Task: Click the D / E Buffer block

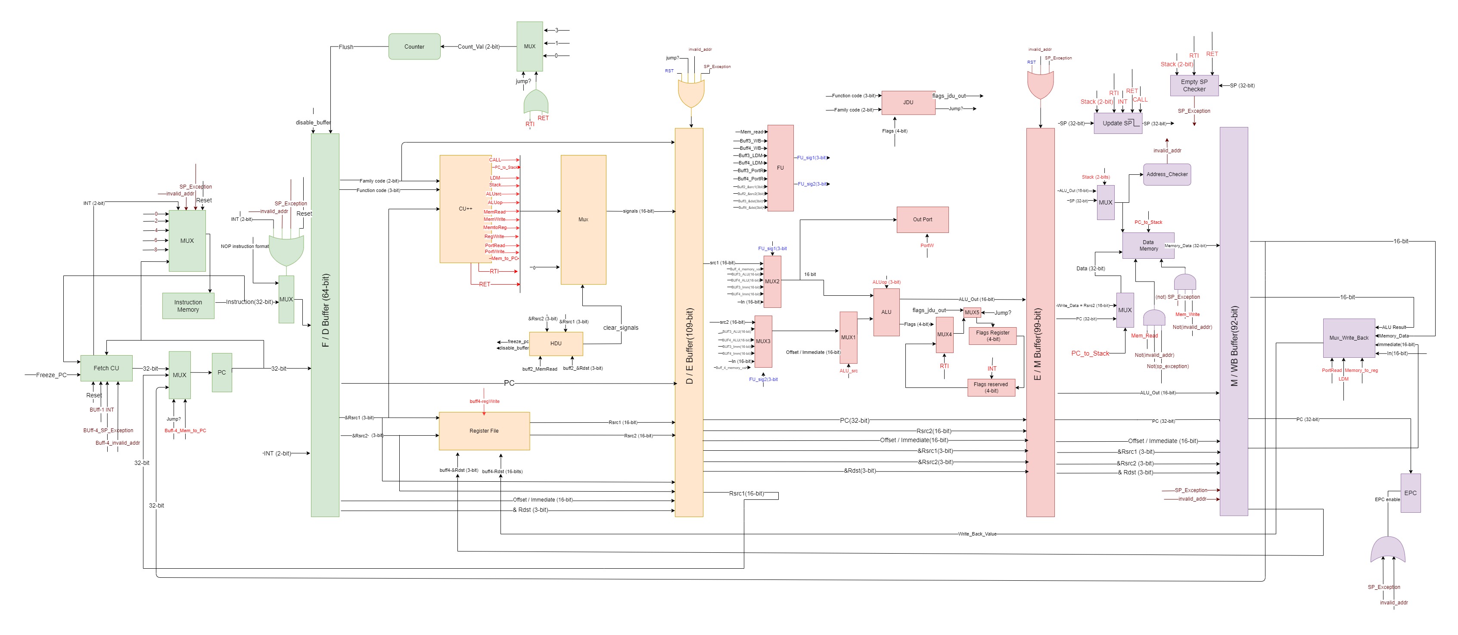Action: [x=689, y=322]
